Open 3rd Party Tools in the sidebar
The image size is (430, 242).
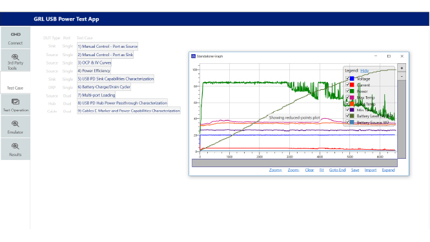(x=15, y=60)
